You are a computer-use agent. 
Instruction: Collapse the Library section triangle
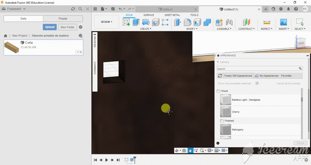(218, 62)
